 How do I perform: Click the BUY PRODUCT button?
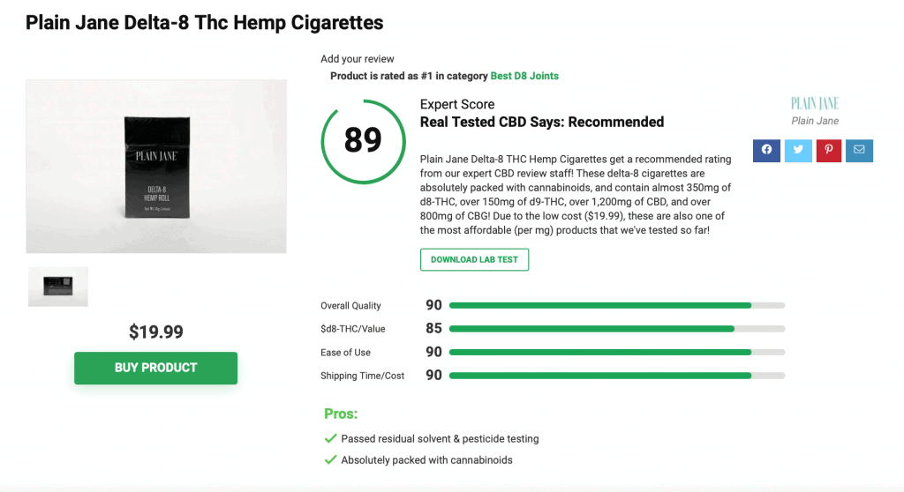click(x=155, y=368)
